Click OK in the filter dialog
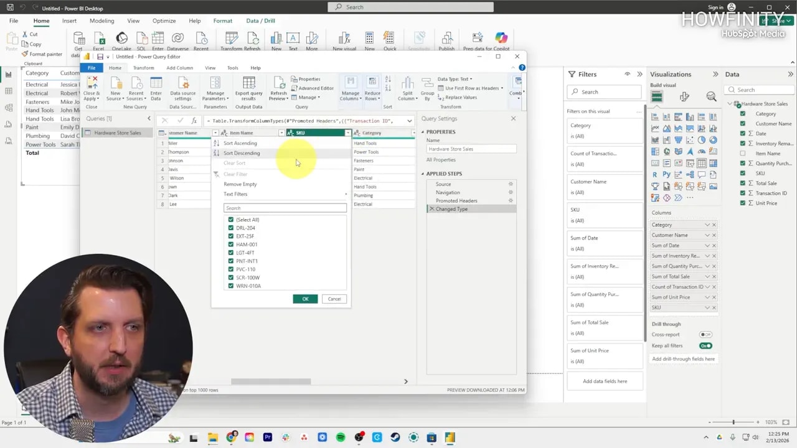 tap(305, 299)
